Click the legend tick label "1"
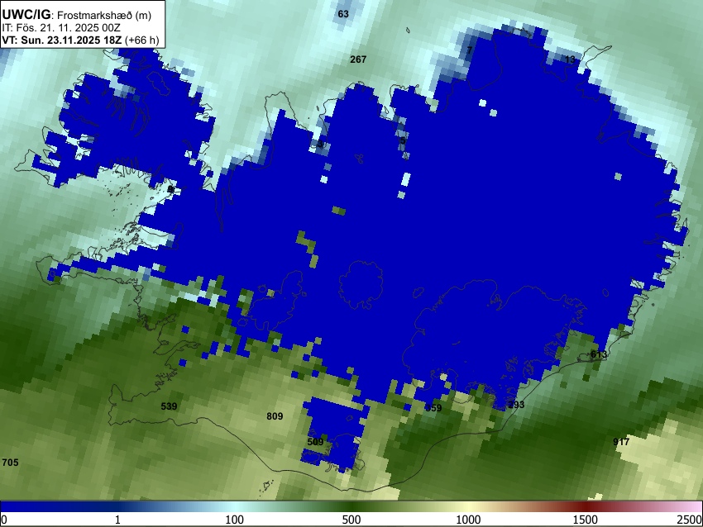Screen dimensions: 703x527 point(117,520)
